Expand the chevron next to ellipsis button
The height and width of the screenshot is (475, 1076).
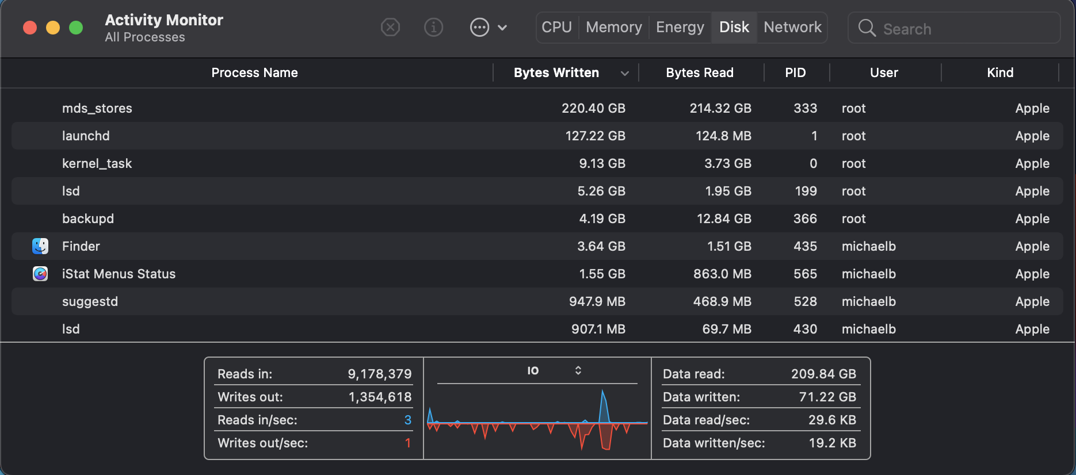point(502,27)
